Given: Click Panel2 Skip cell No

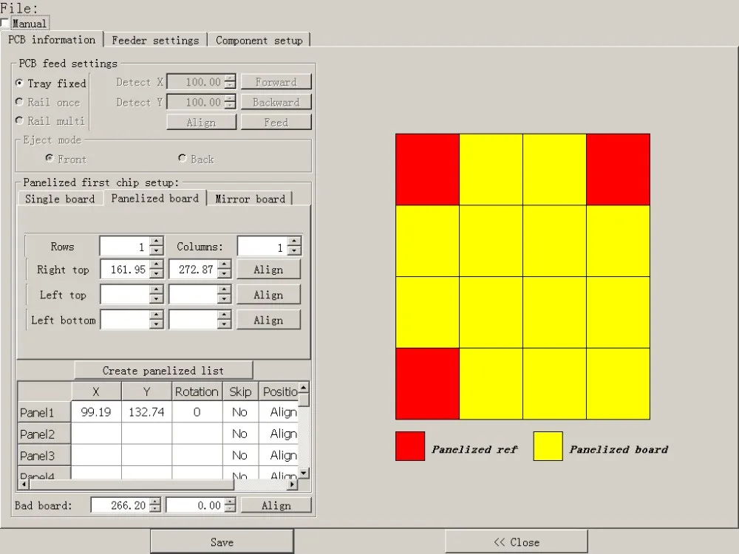Looking at the screenshot, I should [x=240, y=434].
